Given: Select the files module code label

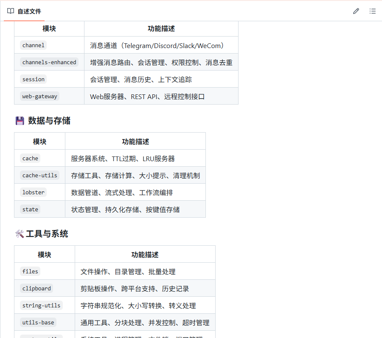Looking at the screenshot, I should point(30,271).
